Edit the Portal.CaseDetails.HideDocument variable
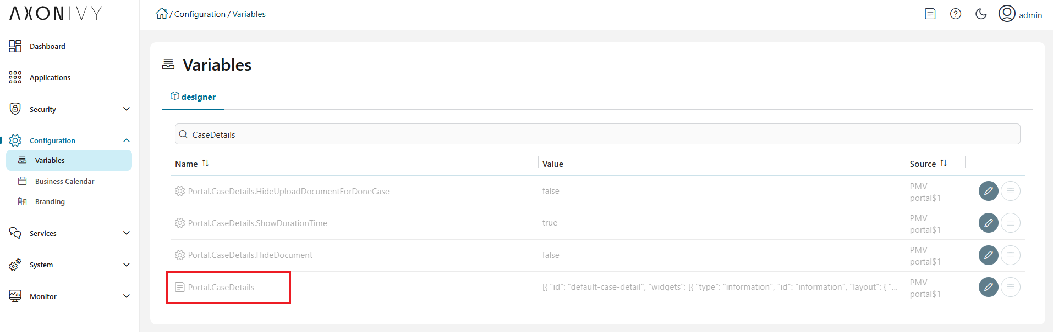 click(988, 255)
